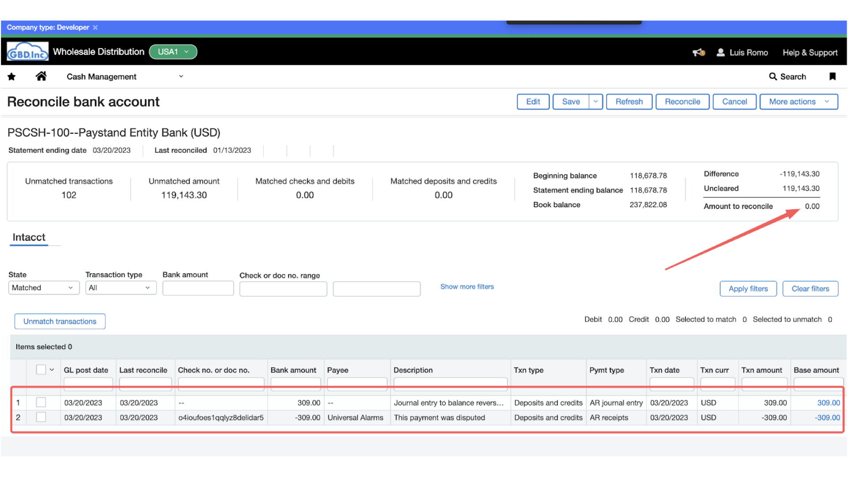Click the Payee column filter box
The height and width of the screenshot is (477, 848).
(x=357, y=384)
